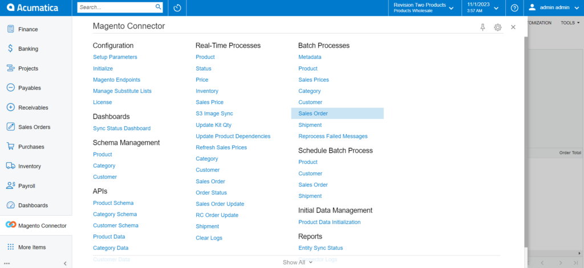This screenshot has height=268, width=584.
Task: Open Product Schema under APIs
Action: [x=113, y=203]
